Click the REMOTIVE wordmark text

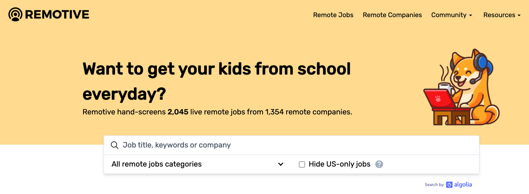tap(57, 15)
